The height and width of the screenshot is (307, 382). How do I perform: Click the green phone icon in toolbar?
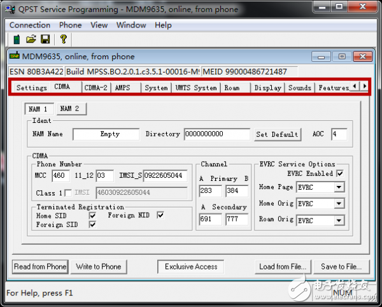17,39
